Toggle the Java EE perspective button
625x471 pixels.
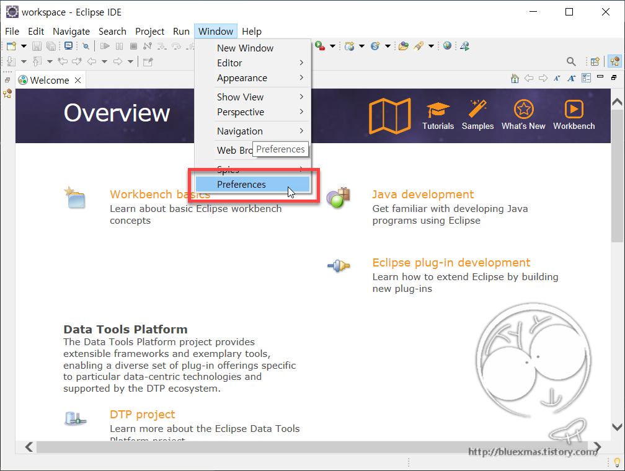pos(614,61)
